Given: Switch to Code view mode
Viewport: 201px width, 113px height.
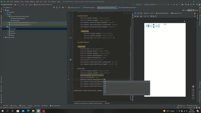Looking at the screenshot, I should (x=185, y=10).
